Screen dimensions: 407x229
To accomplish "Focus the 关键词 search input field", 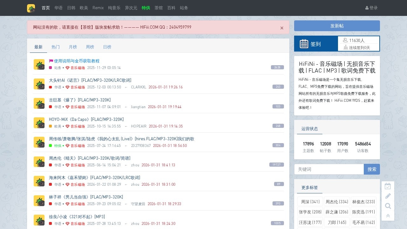I will (x=329, y=169).
